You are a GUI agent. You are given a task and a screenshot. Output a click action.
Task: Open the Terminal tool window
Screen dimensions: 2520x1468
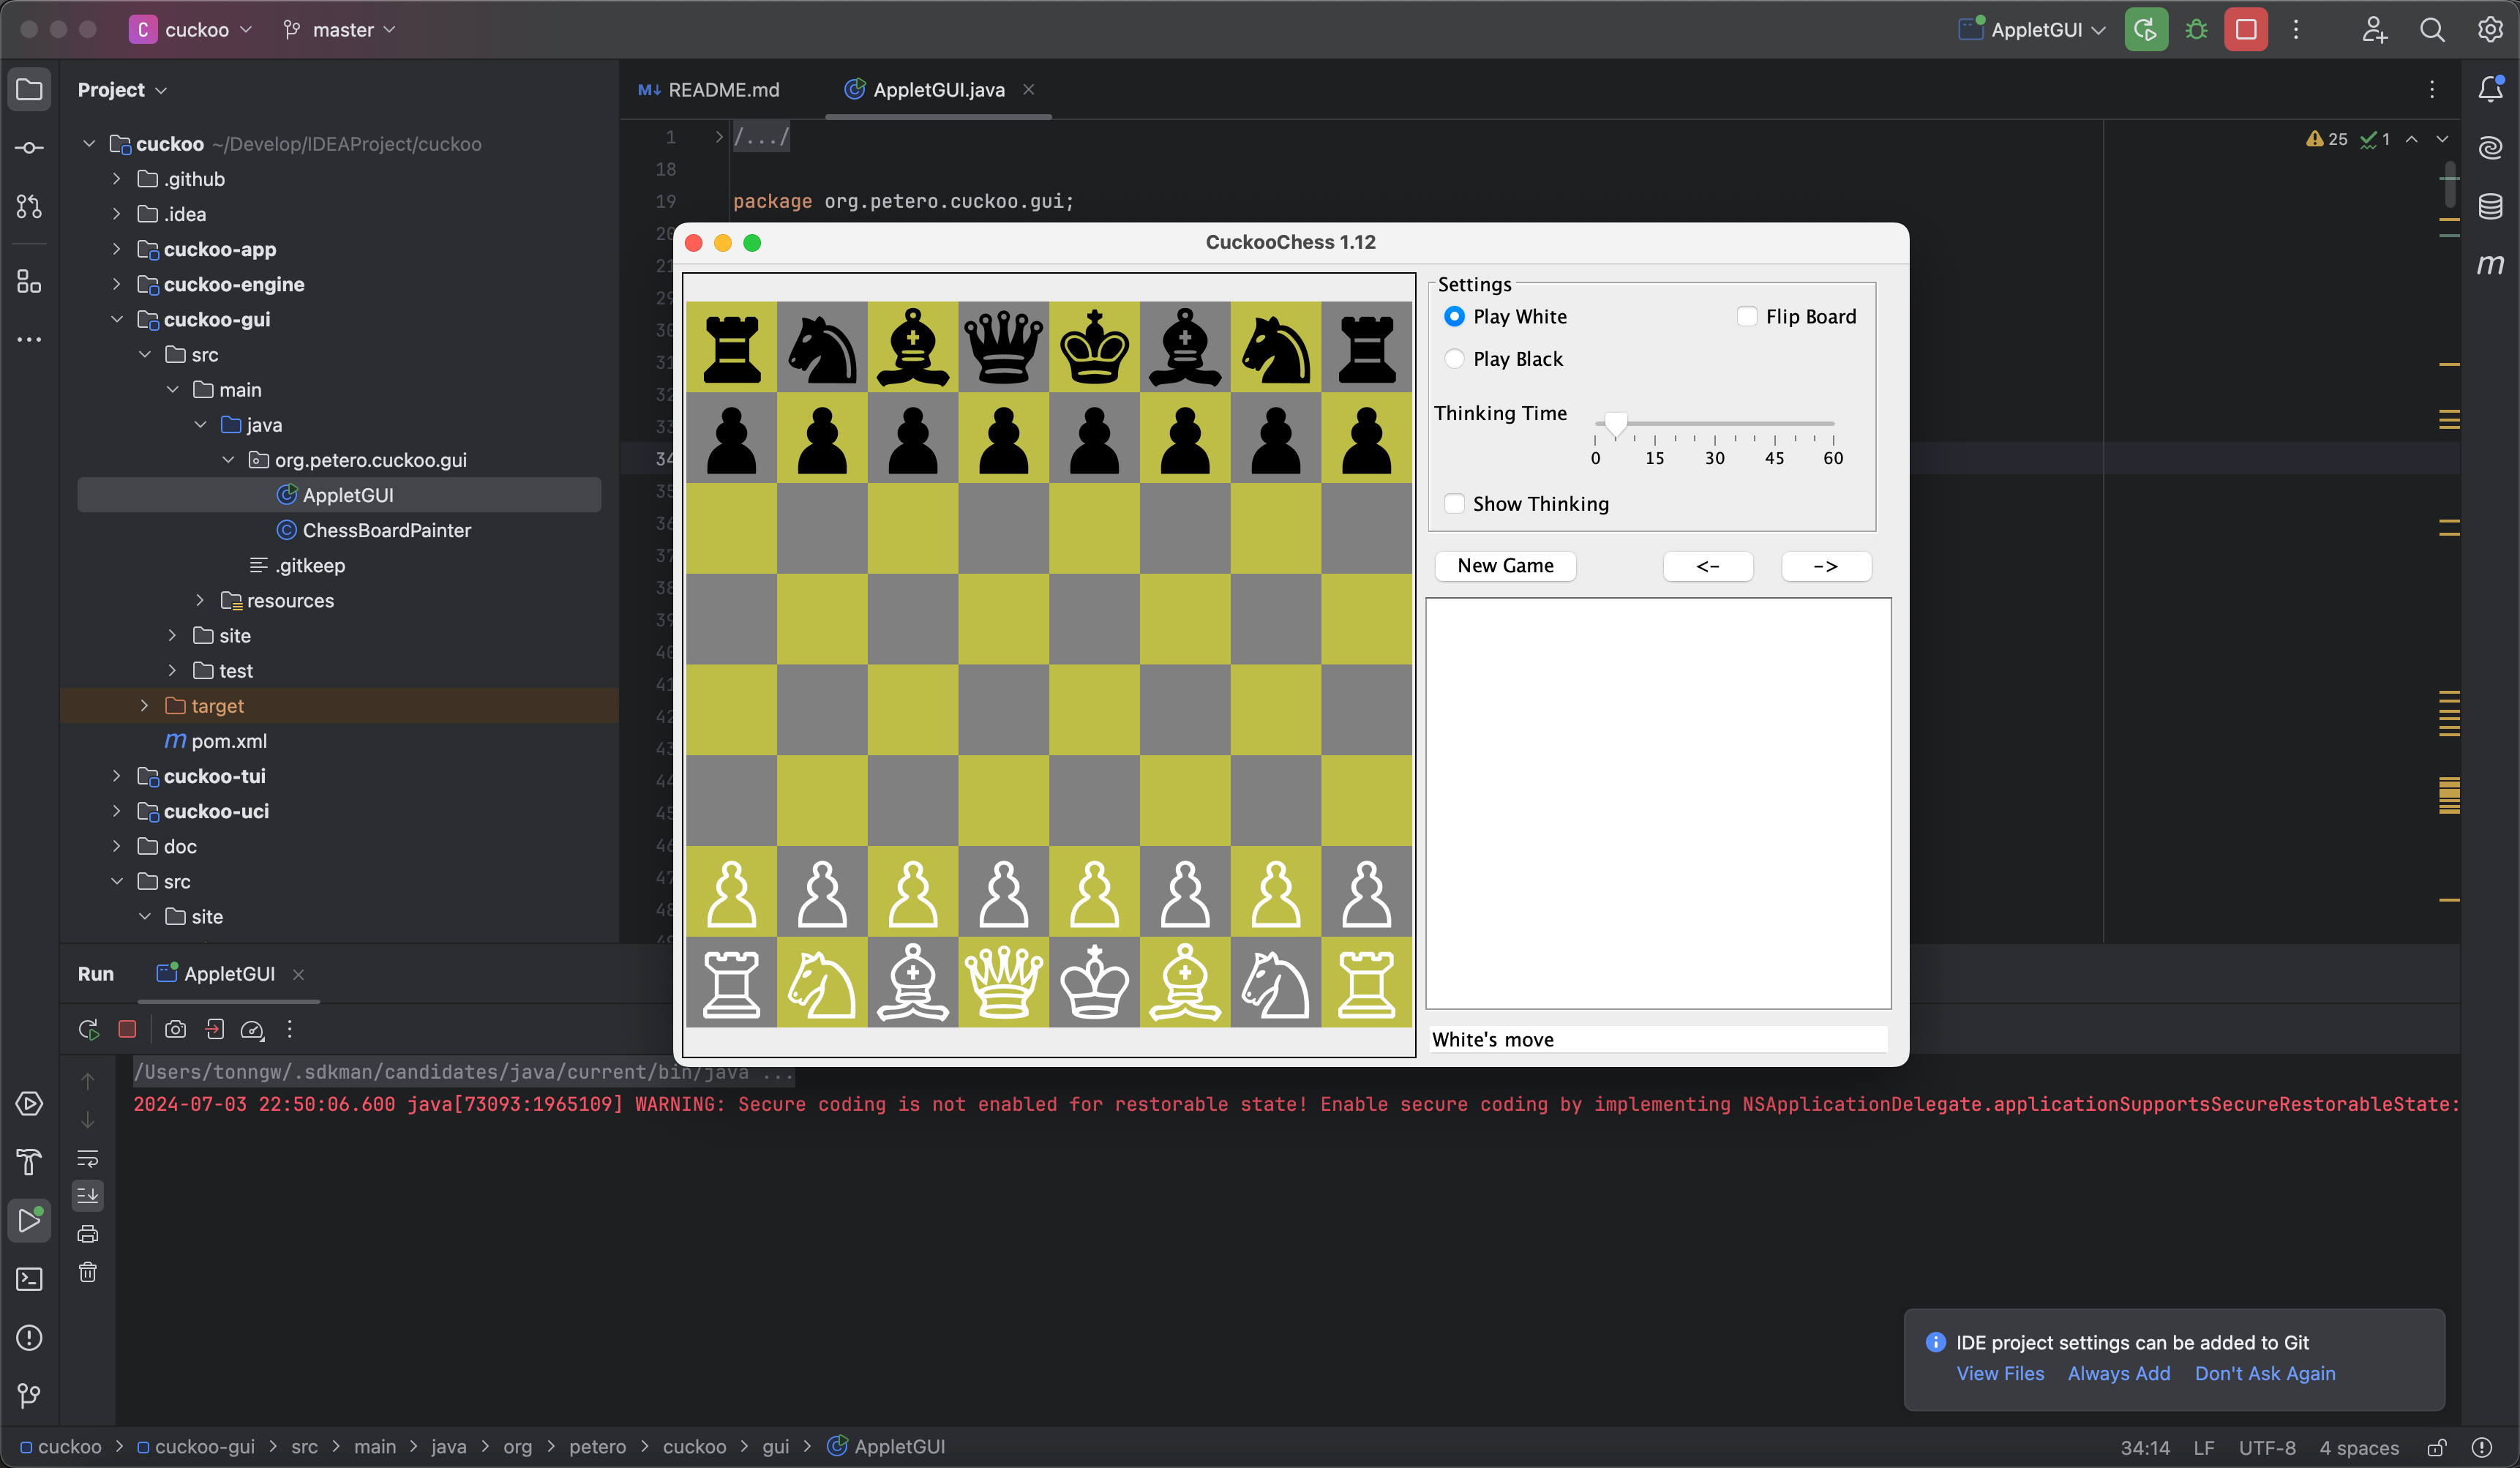(29, 1279)
